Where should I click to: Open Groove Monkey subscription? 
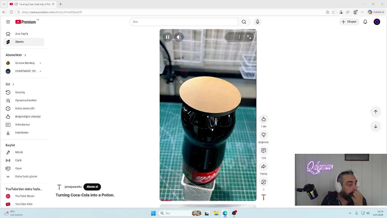click(24, 63)
